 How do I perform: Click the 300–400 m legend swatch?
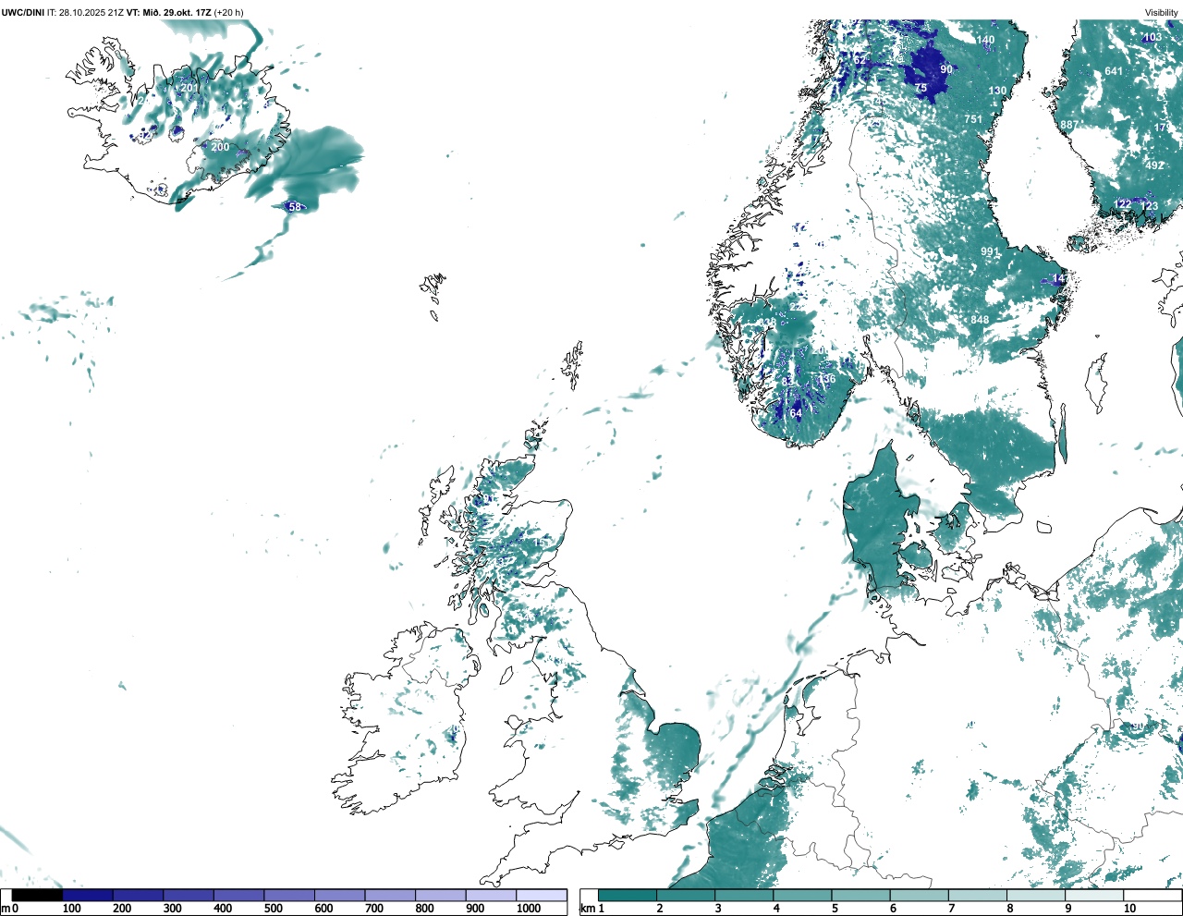(189, 895)
